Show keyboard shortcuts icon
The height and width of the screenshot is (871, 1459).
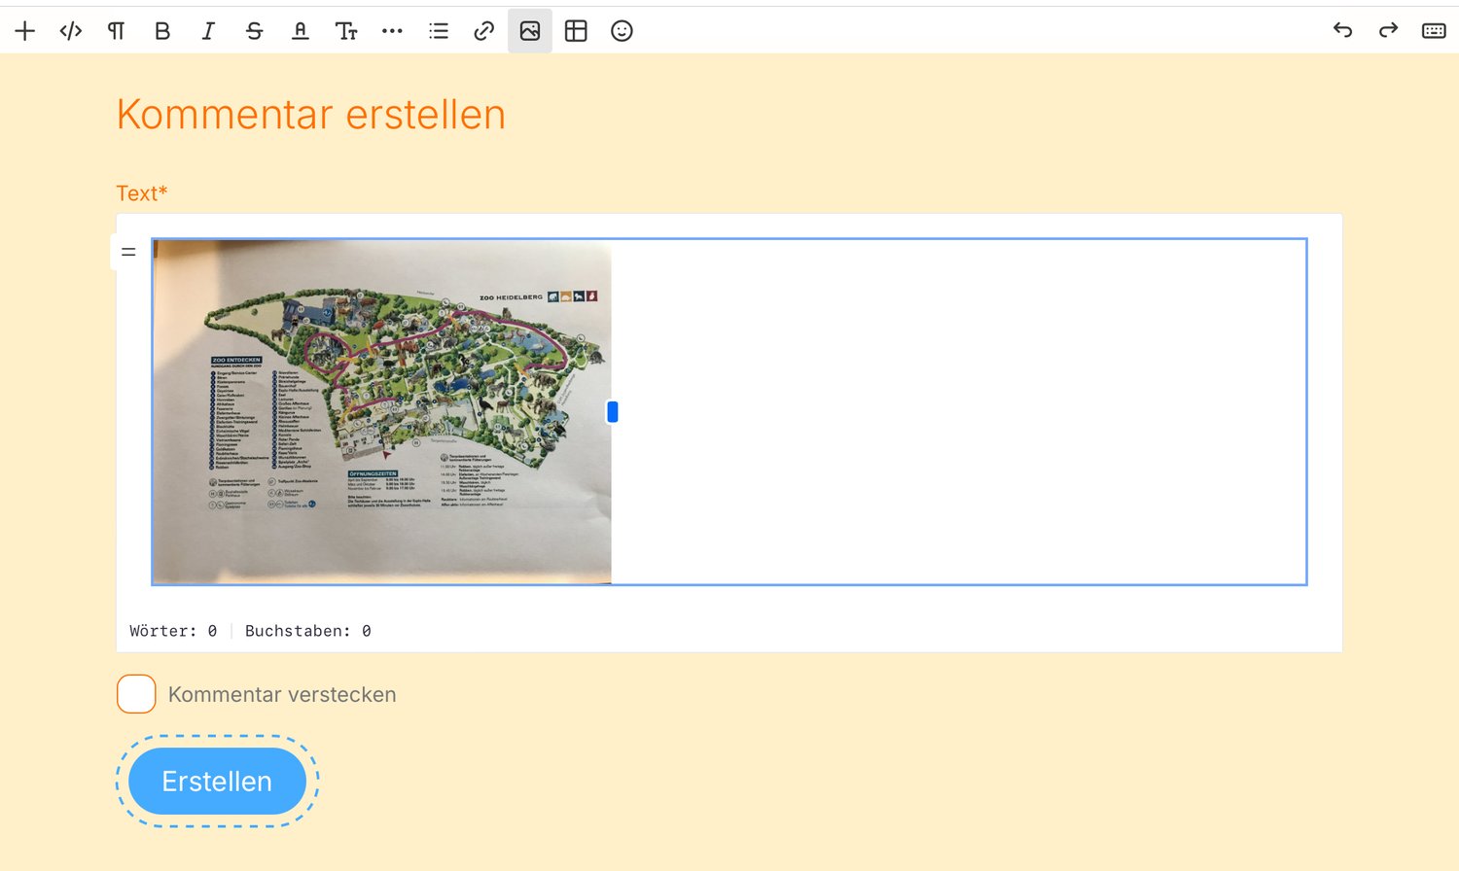pyautogui.click(x=1434, y=31)
